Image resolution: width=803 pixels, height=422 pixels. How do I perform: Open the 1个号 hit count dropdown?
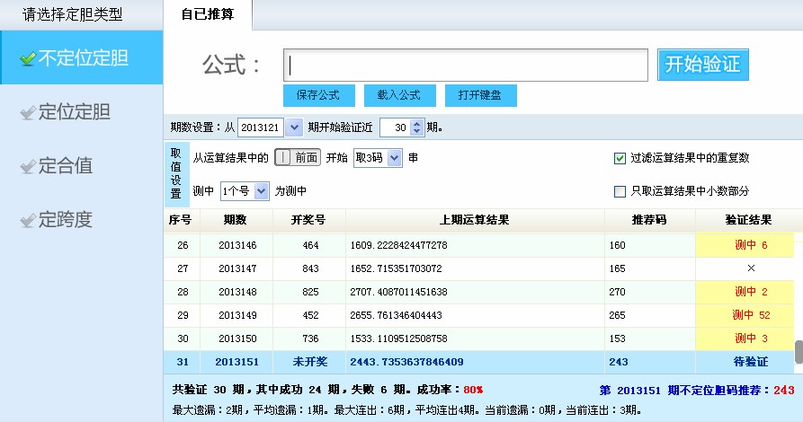[261, 191]
